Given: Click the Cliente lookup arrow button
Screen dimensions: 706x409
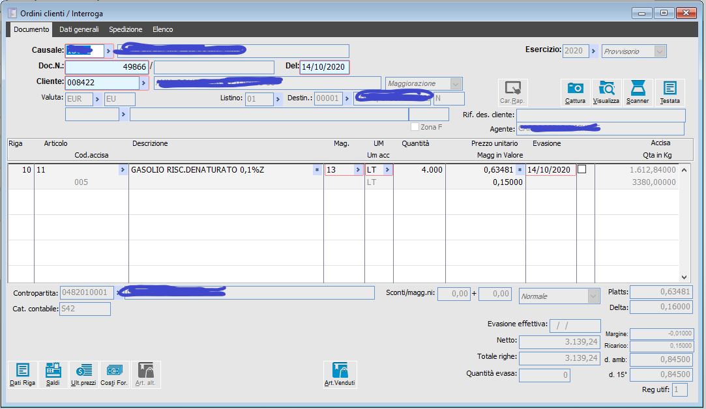Looking at the screenshot, I should pos(143,83).
